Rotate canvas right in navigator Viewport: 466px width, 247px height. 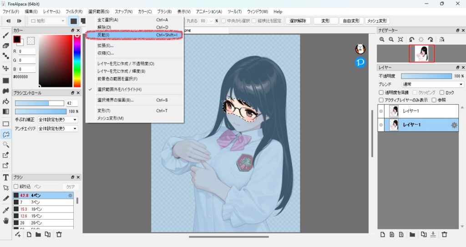[431, 40]
